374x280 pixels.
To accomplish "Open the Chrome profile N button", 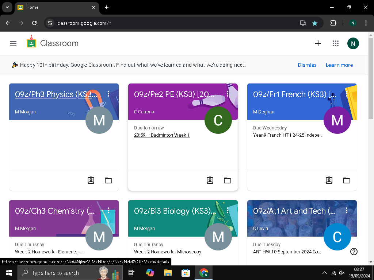I will (x=353, y=23).
